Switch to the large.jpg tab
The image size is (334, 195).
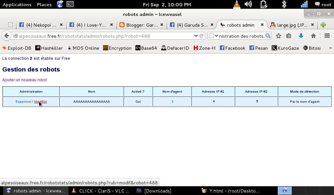(290, 24)
